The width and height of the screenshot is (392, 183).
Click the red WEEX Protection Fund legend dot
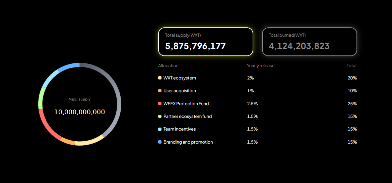(160, 104)
